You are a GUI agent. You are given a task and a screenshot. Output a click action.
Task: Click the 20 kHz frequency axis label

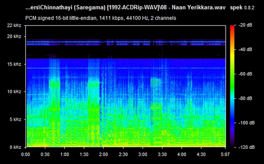pyautogui.click(x=14, y=36)
